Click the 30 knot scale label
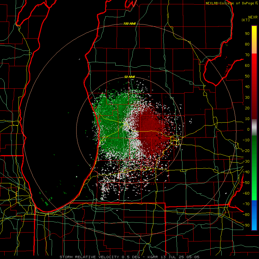This screenshot has width=259, height=259. click(247, 98)
